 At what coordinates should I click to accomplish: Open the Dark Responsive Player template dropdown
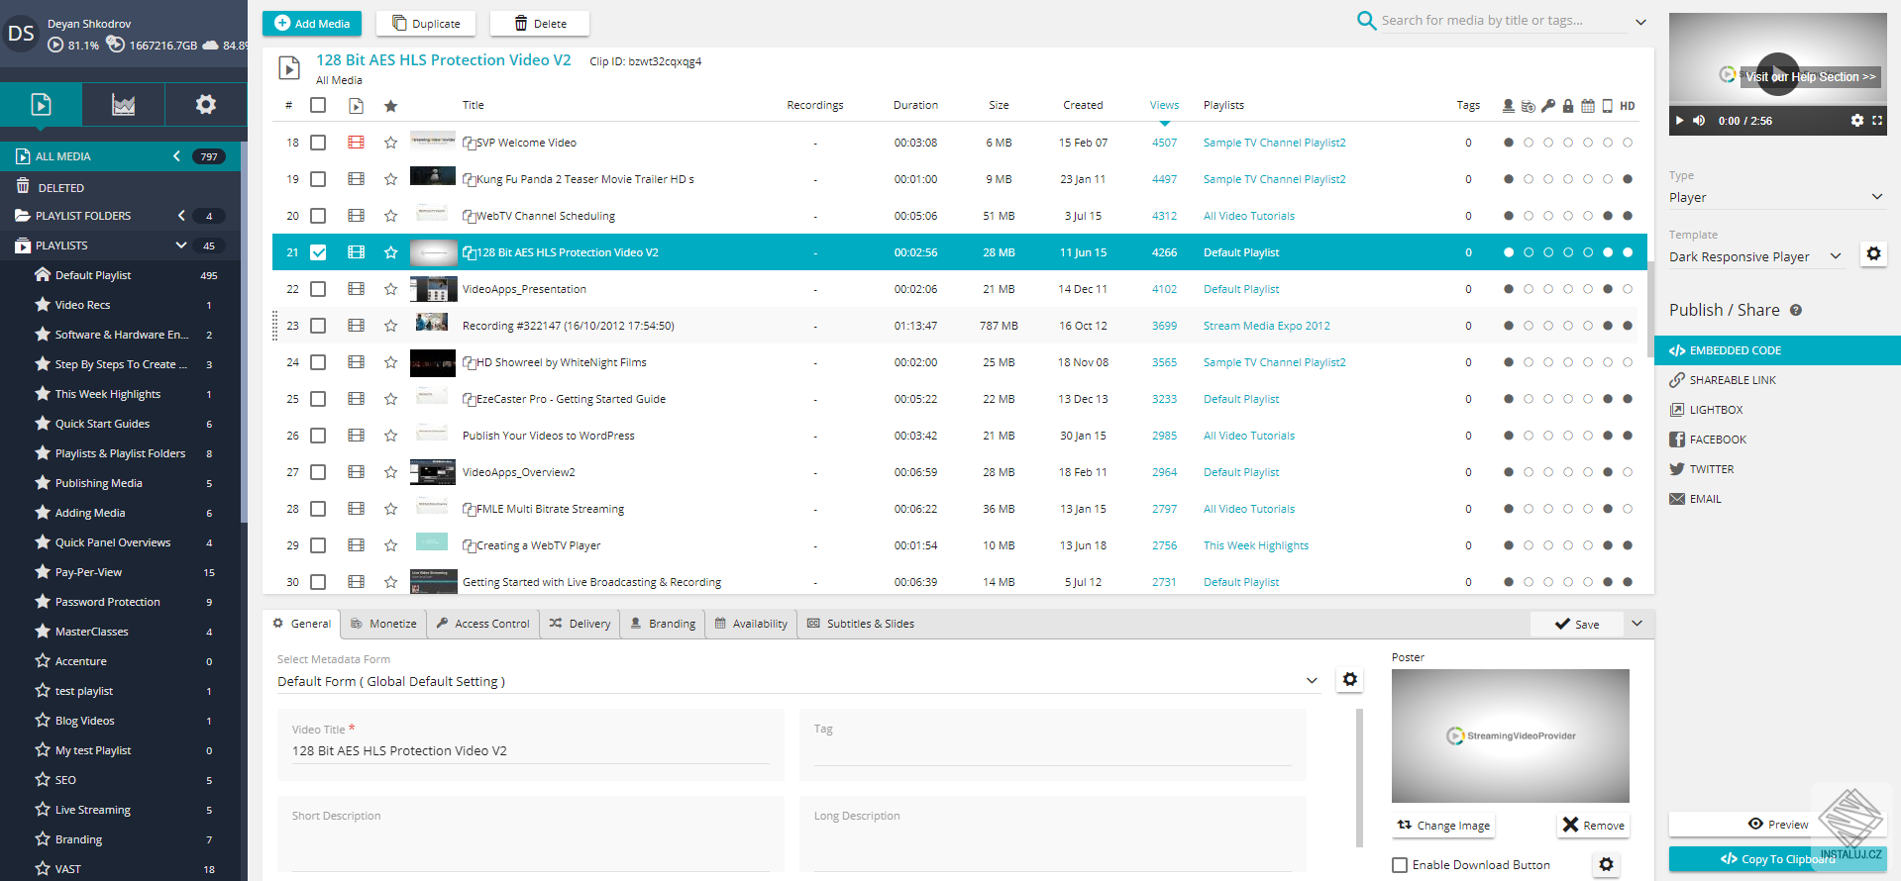click(1754, 256)
